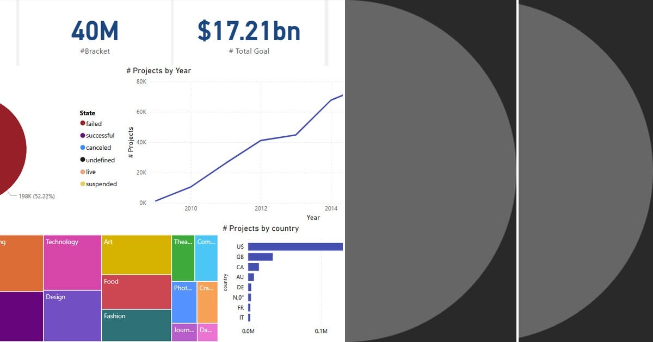Image resolution: width=653 pixels, height=342 pixels.
Task: Click the dark red 'failed' color dot
Action: tap(83, 123)
